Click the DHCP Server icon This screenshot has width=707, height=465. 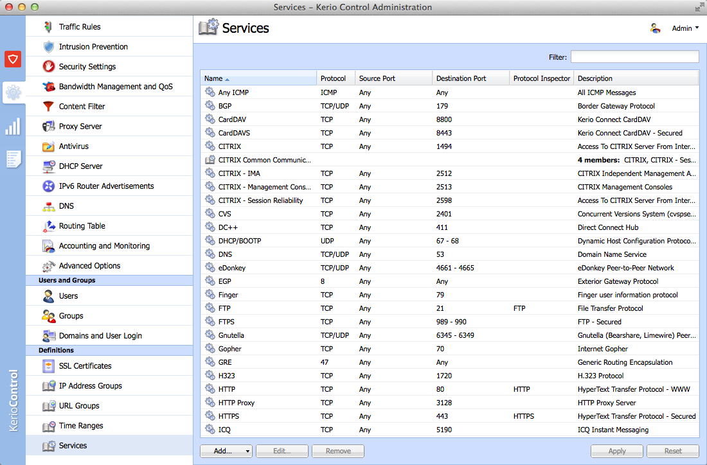[x=48, y=166]
